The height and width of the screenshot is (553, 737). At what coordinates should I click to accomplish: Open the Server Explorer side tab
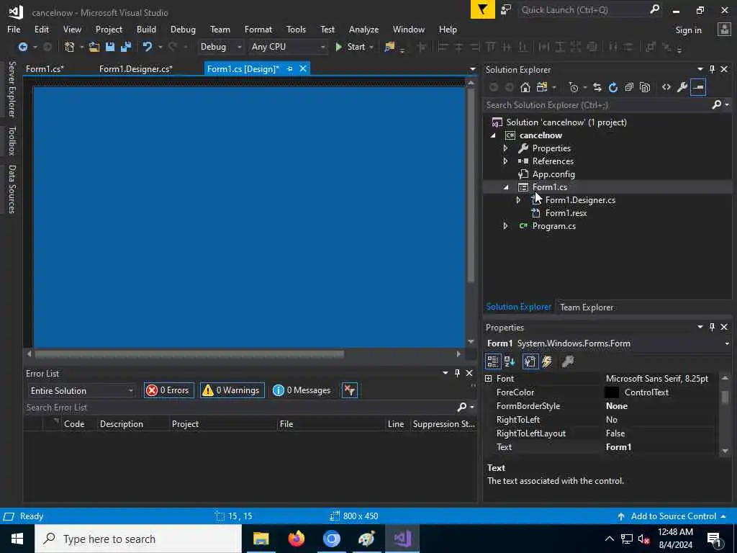point(12,89)
